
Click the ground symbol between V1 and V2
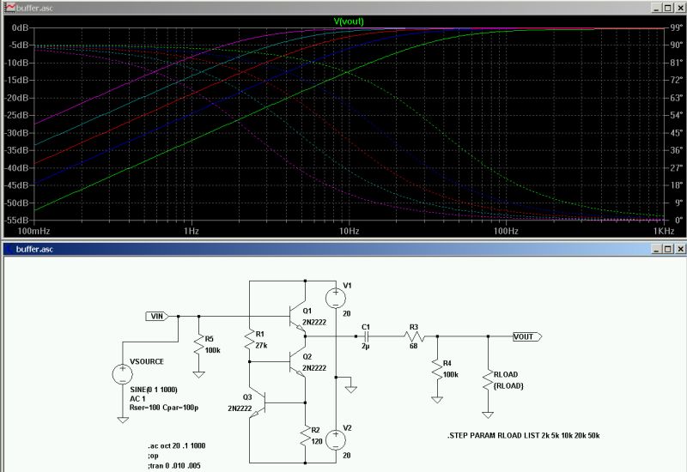pyautogui.click(x=351, y=390)
